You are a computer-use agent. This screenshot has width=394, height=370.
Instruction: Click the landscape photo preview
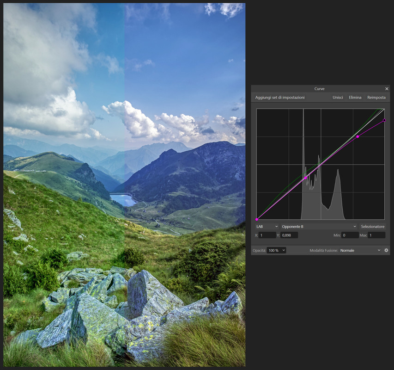pos(124,185)
